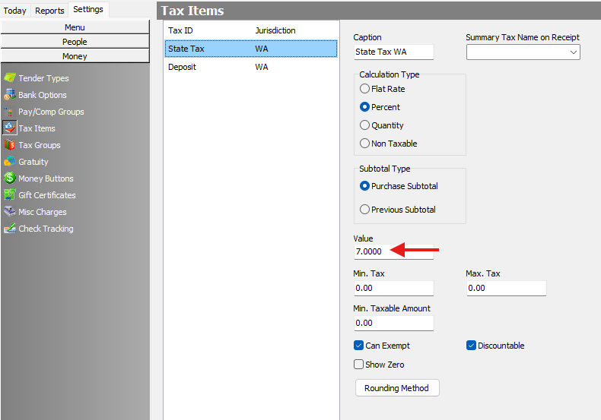Open Summary Tax Name on Receipt dropdown
This screenshot has height=420, width=601.
point(523,52)
